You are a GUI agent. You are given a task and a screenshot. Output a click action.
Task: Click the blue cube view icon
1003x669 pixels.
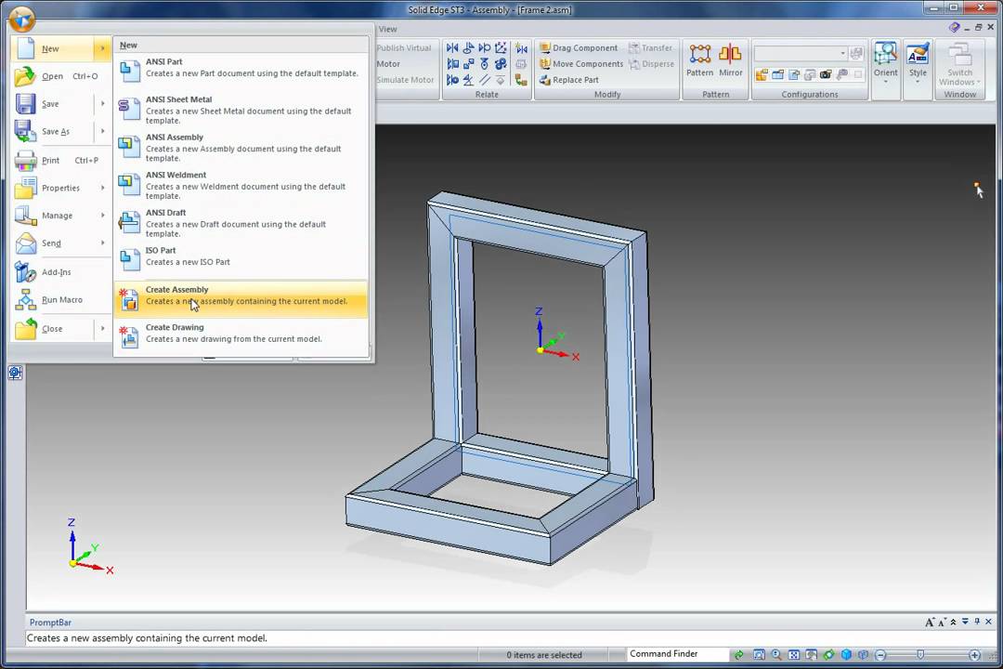[846, 655]
